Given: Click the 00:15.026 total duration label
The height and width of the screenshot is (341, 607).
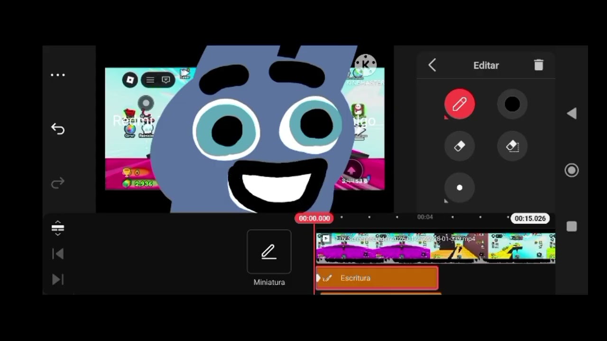Looking at the screenshot, I should click(530, 218).
